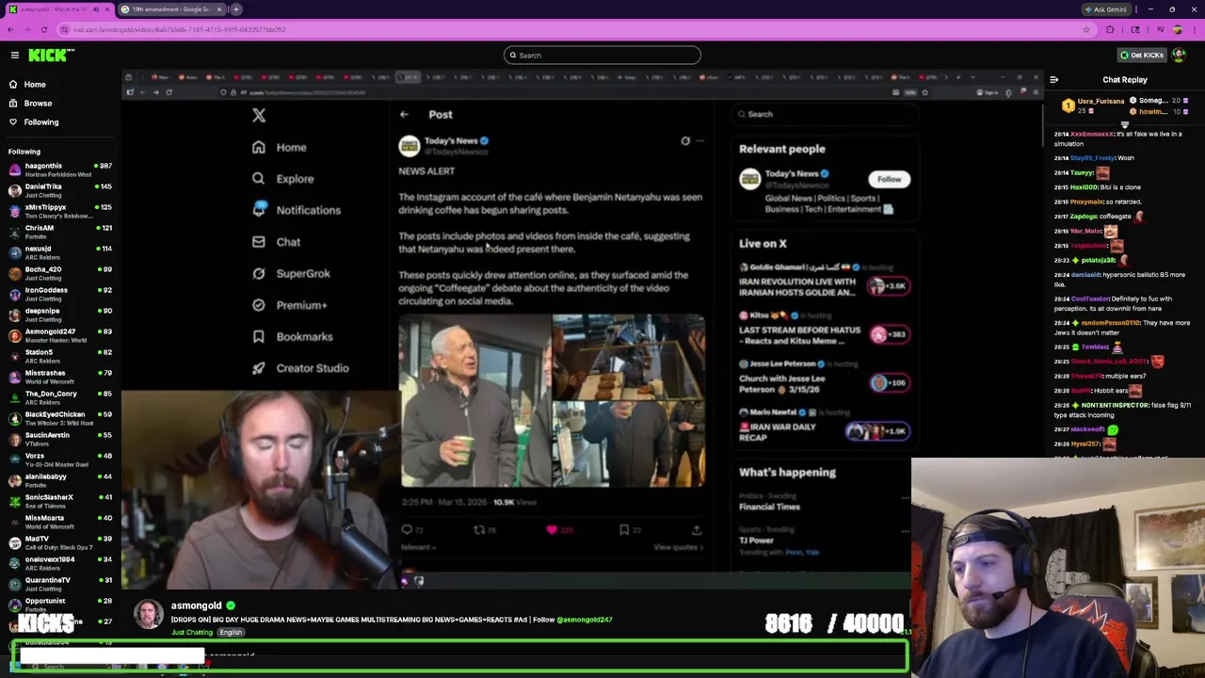Click the Sign in button in video browser

(987, 92)
